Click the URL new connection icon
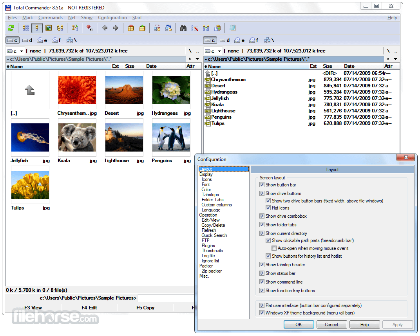Image resolution: width=420 pixels, height=336 pixels. [168, 28]
